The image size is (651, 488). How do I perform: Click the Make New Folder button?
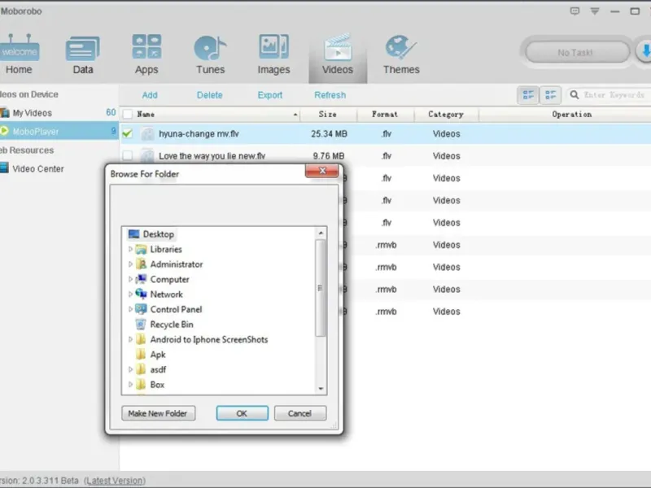158,413
